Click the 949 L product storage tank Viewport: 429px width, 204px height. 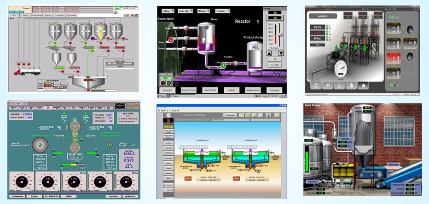(255, 57)
